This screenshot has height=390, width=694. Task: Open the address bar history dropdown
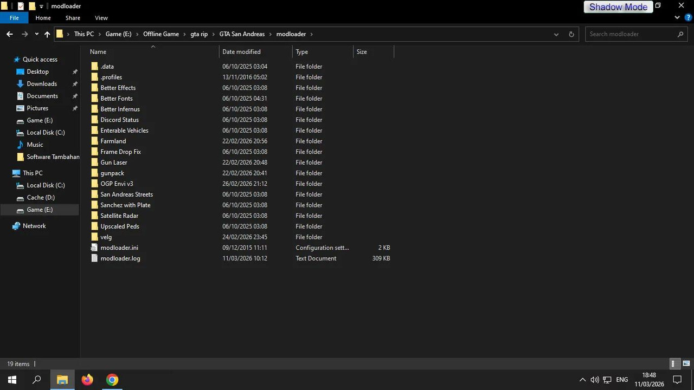click(x=556, y=34)
